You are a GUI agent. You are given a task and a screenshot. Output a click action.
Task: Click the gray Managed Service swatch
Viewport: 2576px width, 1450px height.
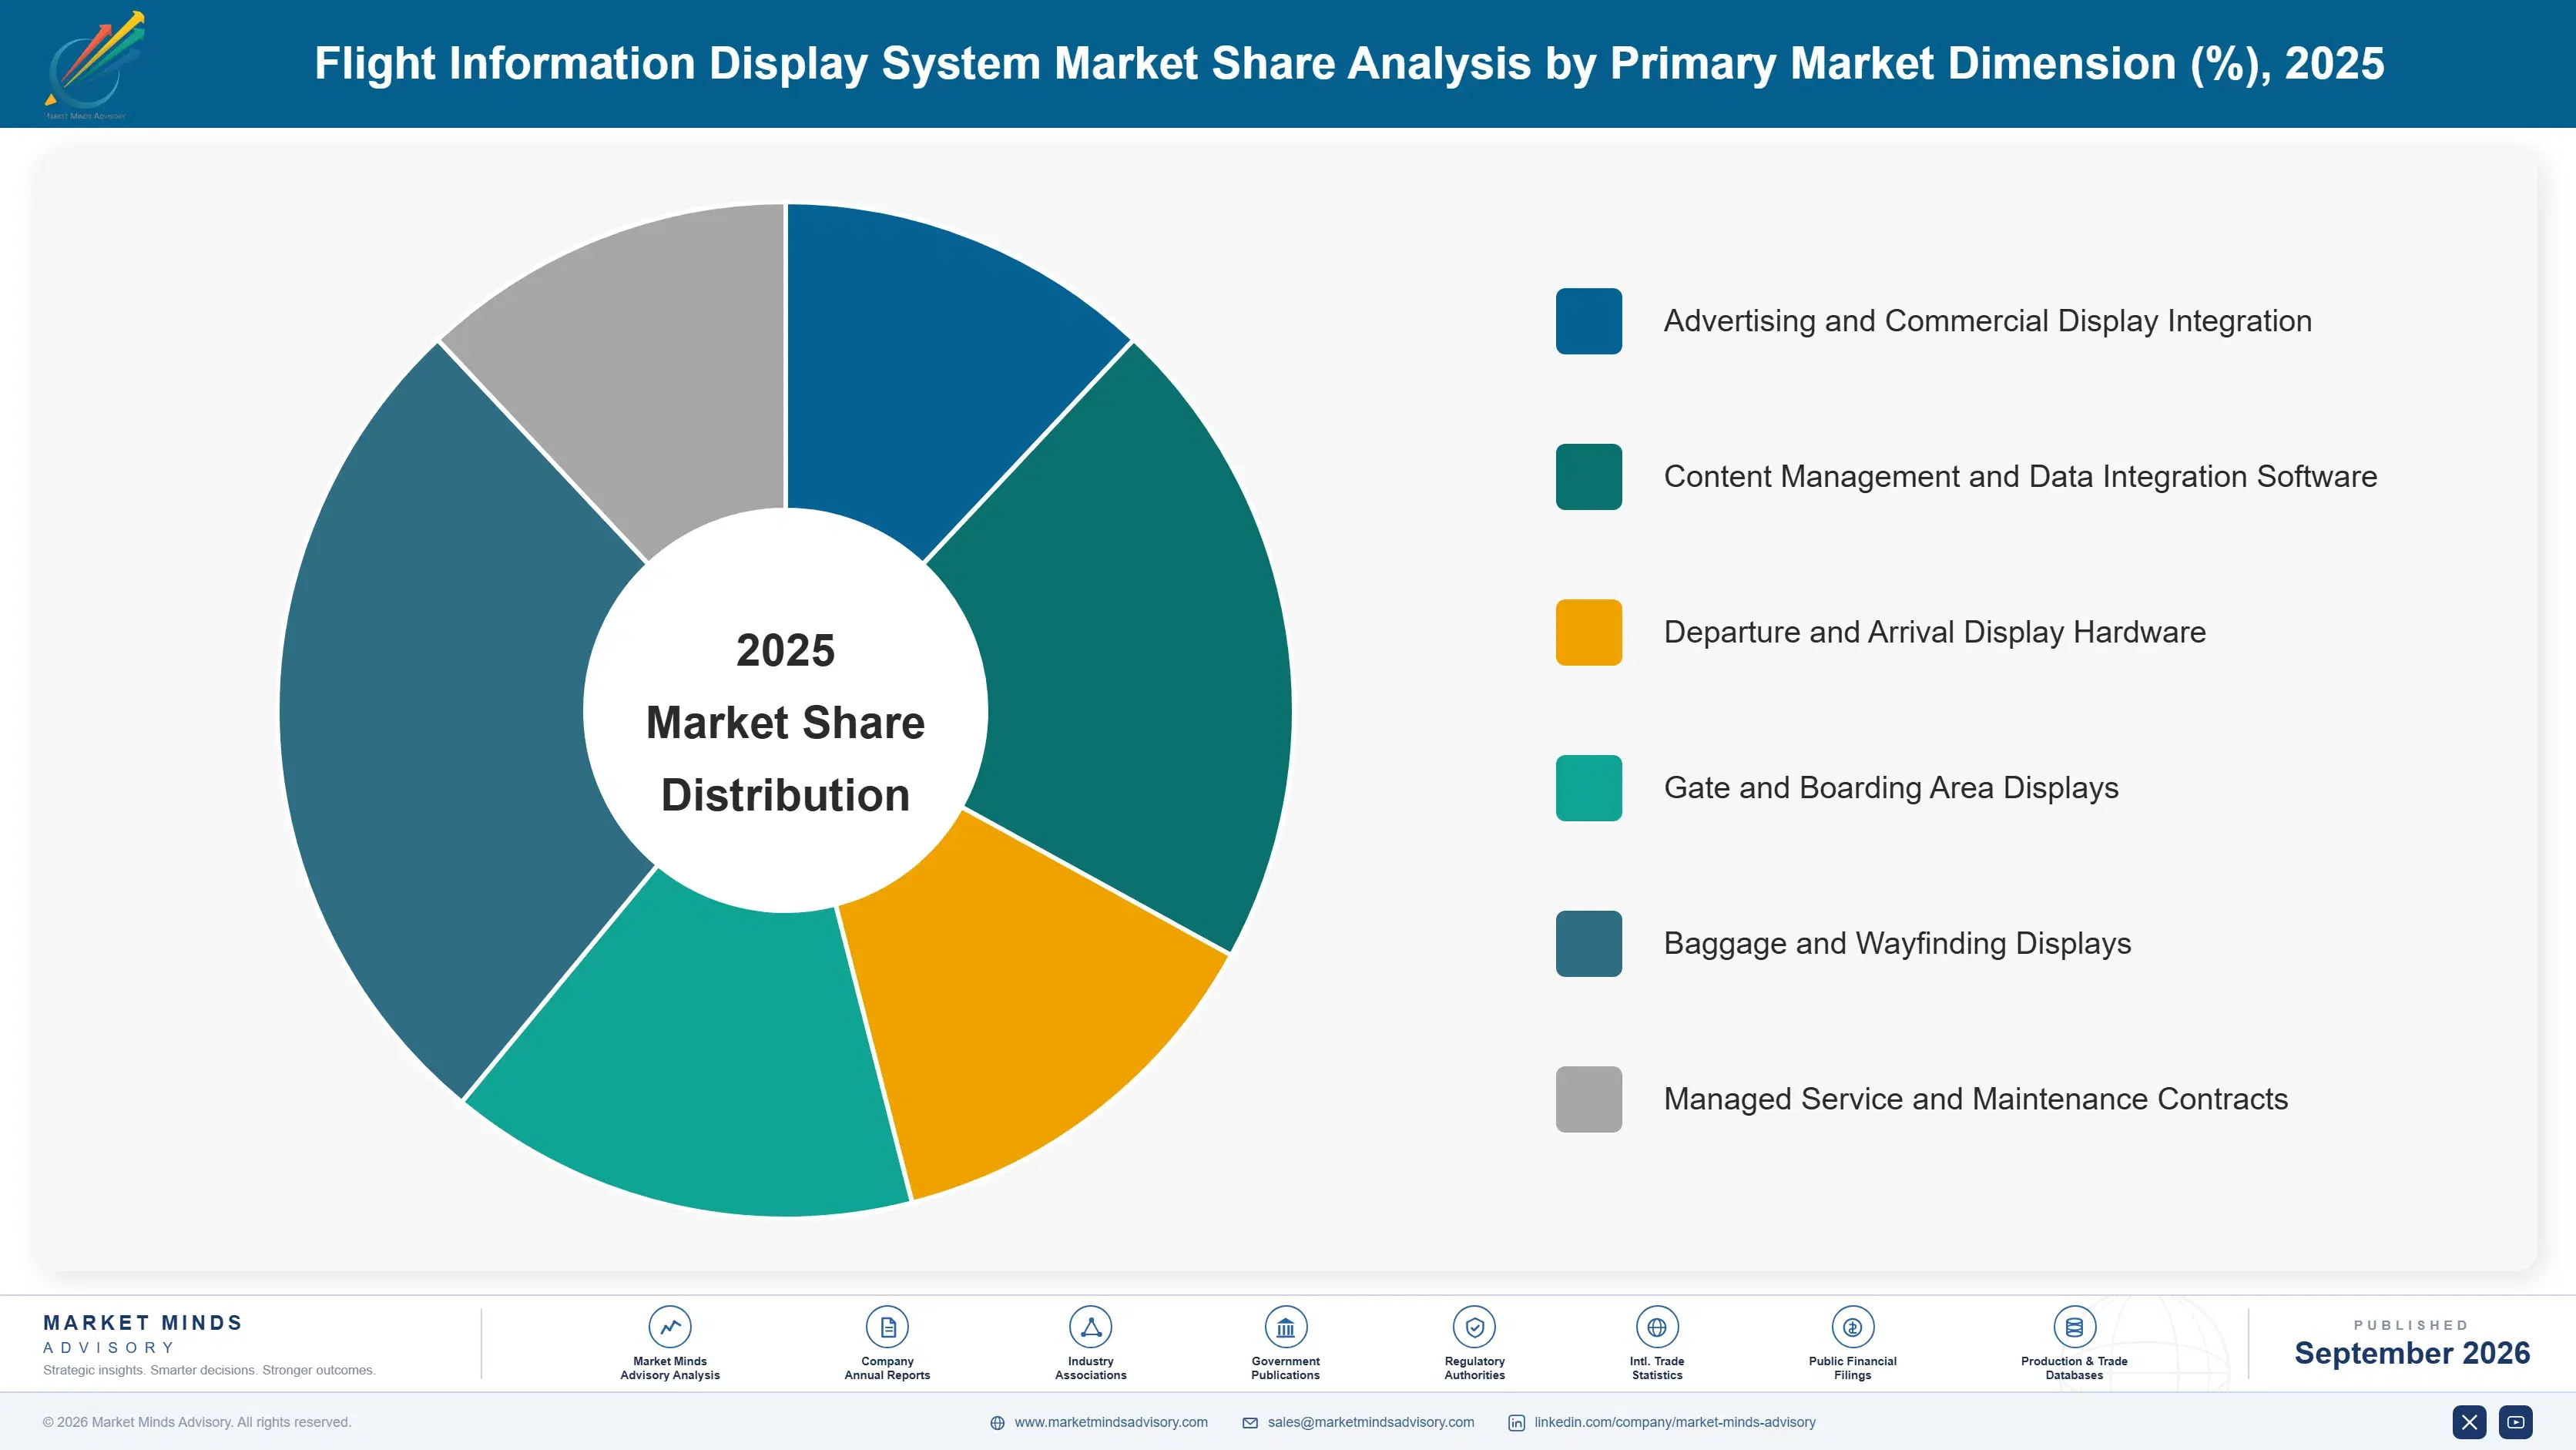tap(1588, 1099)
